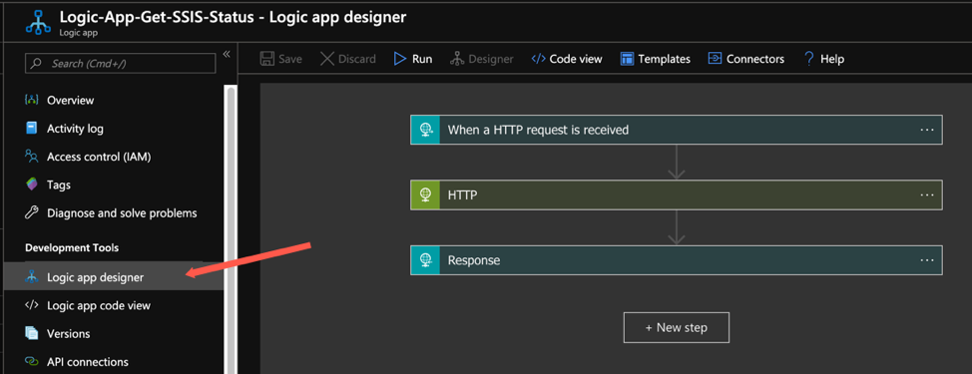
Task: Click the Run label in the toolbar
Action: 422,59
